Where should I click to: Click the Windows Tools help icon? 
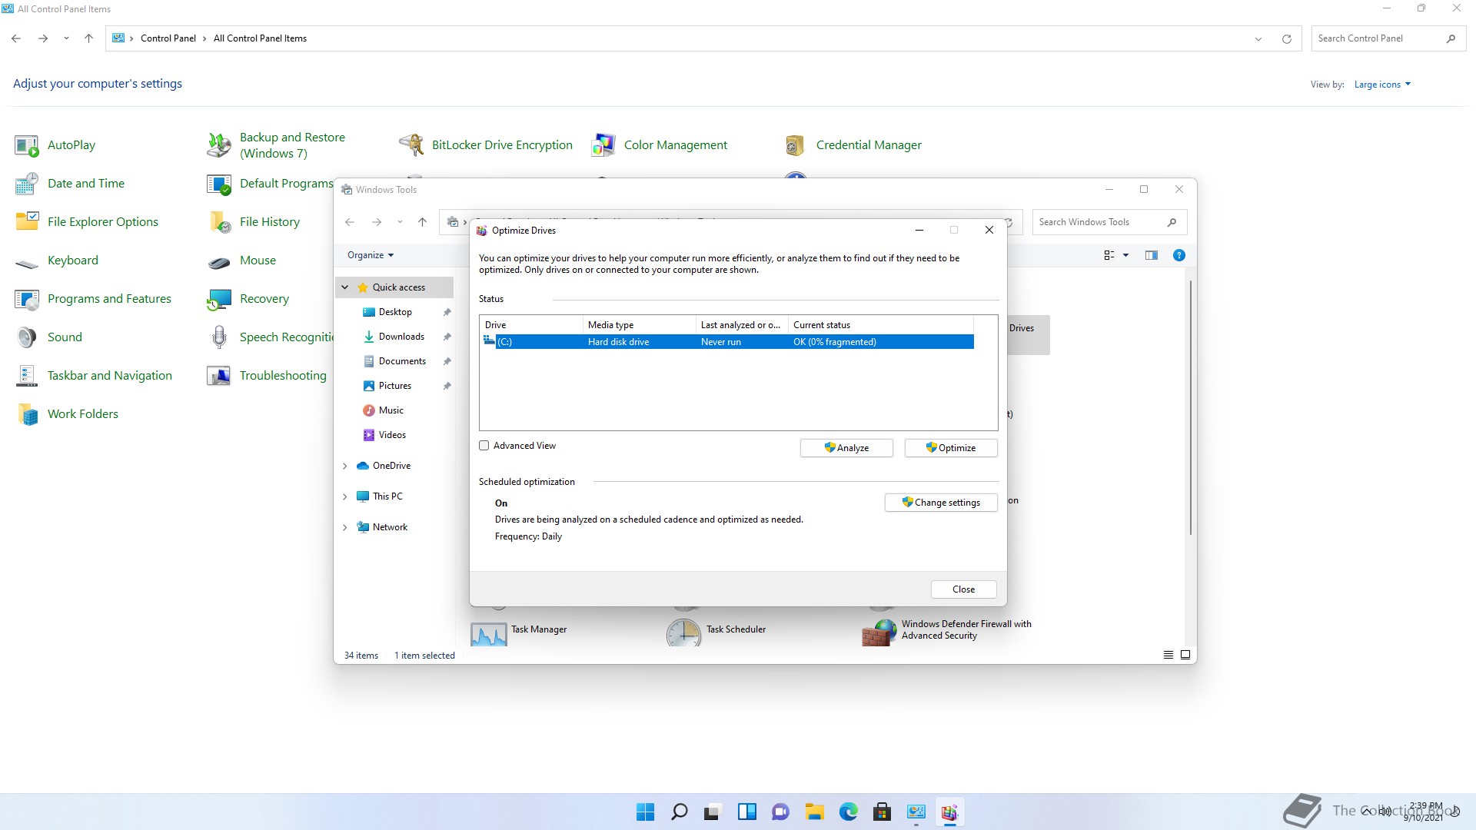1178,255
